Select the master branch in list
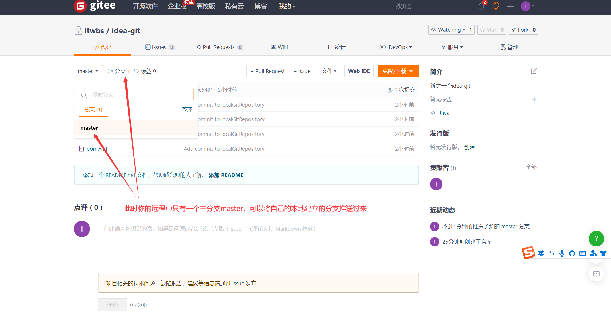This screenshot has height=314, width=611. pos(136,128)
